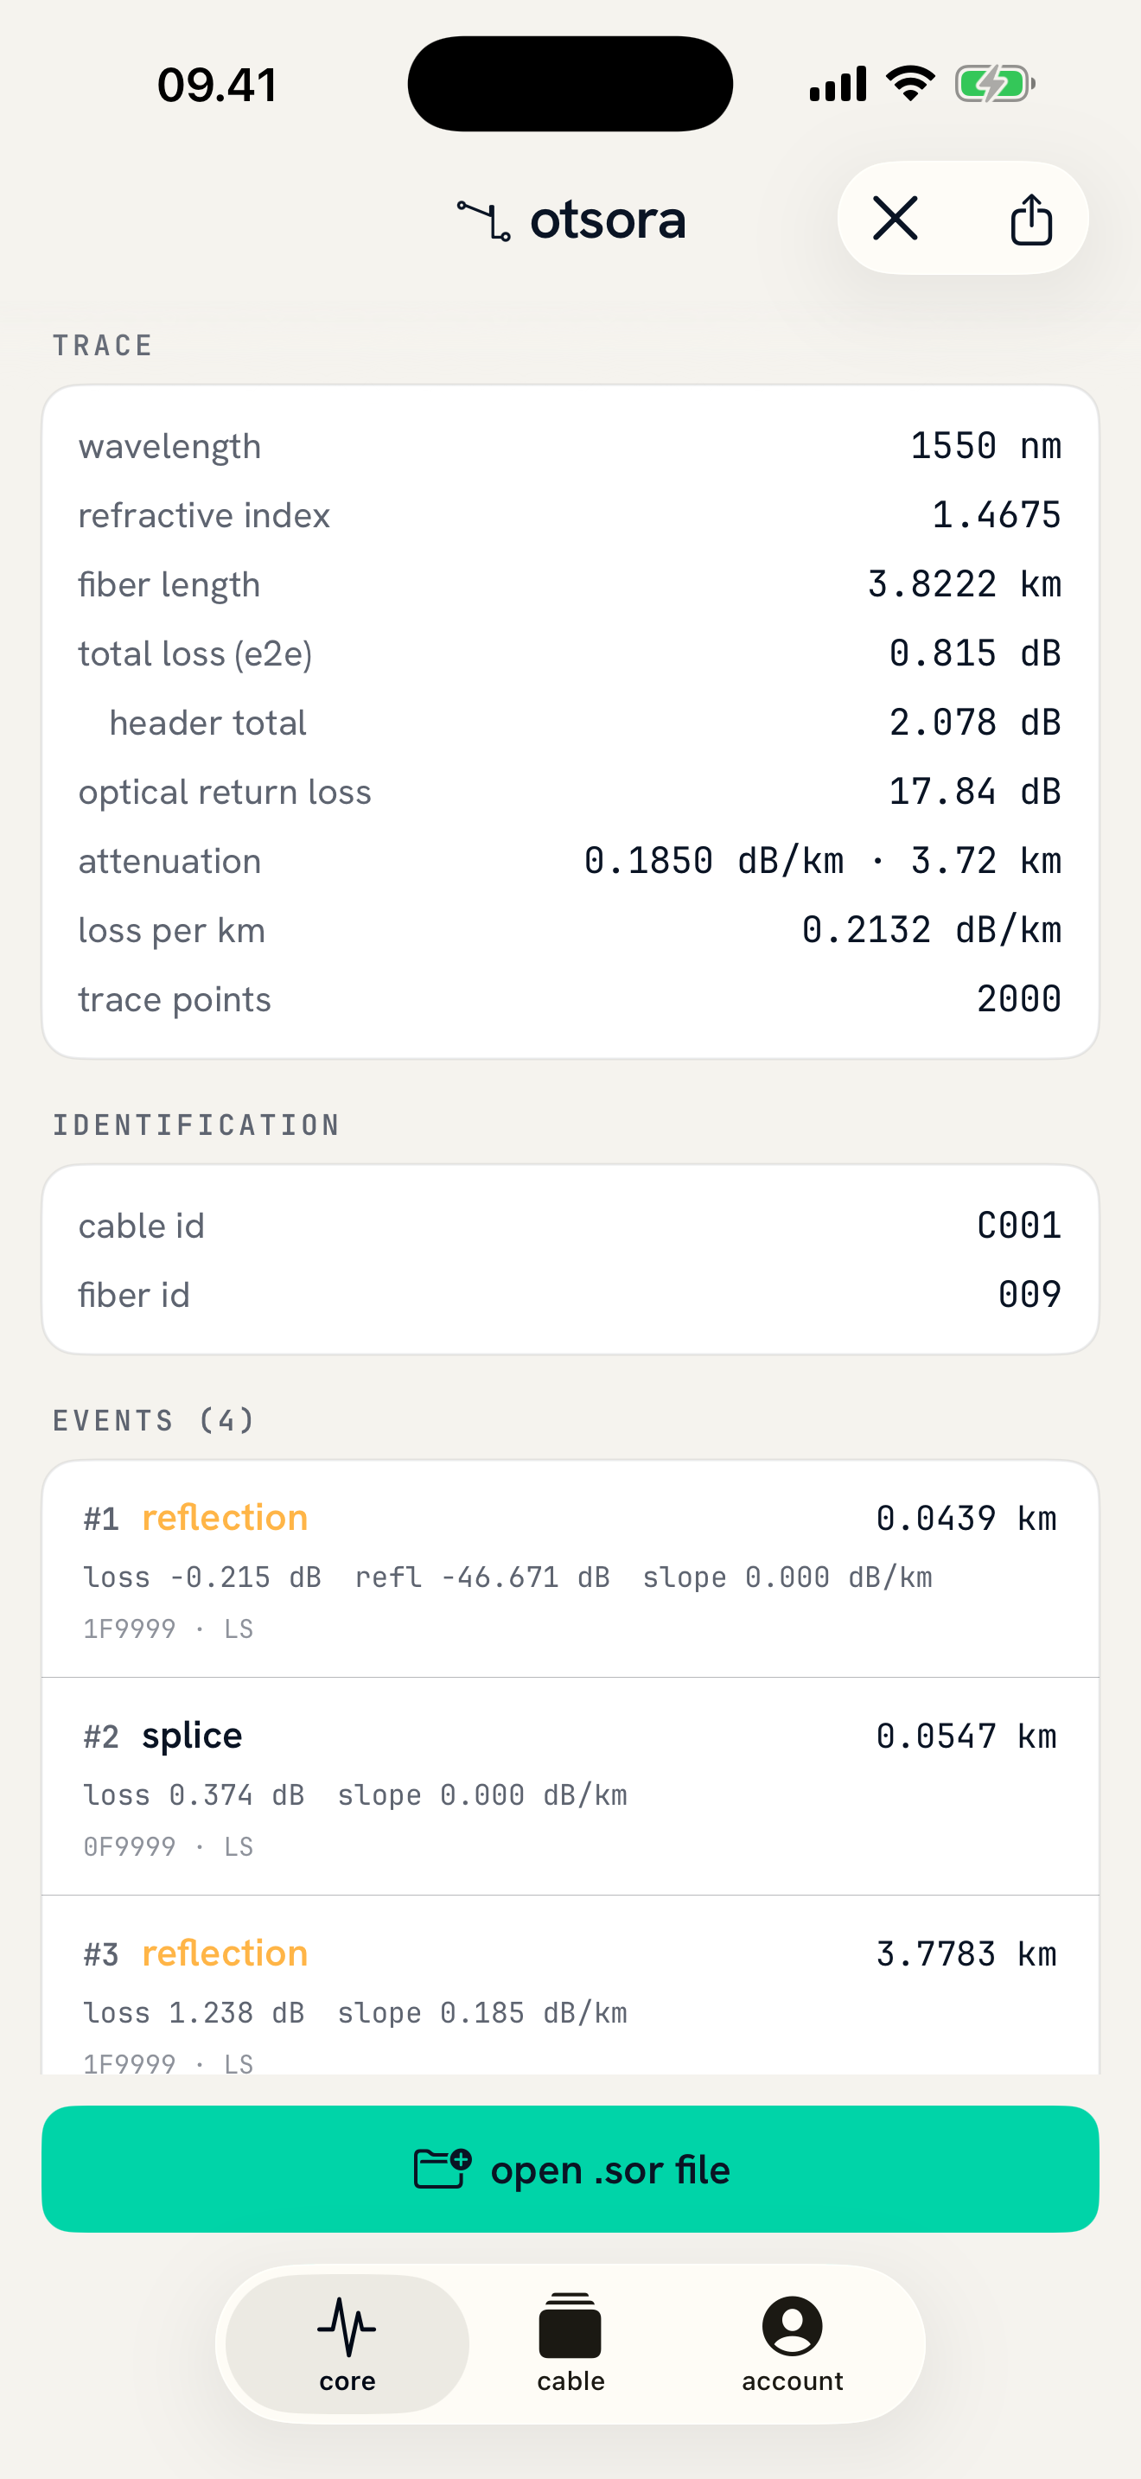Tap the attenuation 0.1850 dB/km value
Image resolution: width=1141 pixels, height=2479 pixels.
[714, 860]
